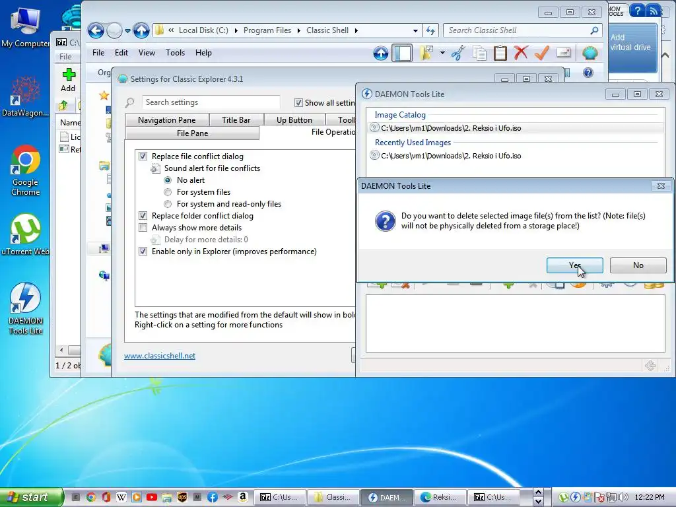Open the Edit menu in Explorer
The height and width of the screenshot is (507, 676).
[x=121, y=53]
